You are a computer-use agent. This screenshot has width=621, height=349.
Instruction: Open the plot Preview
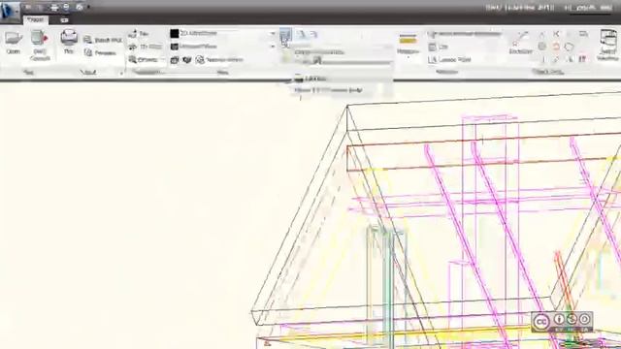[100, 52]
